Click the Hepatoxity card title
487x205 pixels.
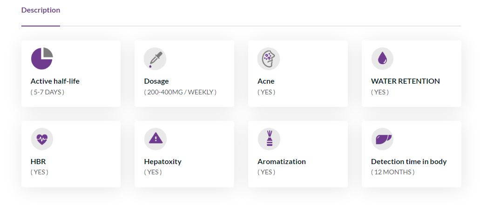(163, 162)
